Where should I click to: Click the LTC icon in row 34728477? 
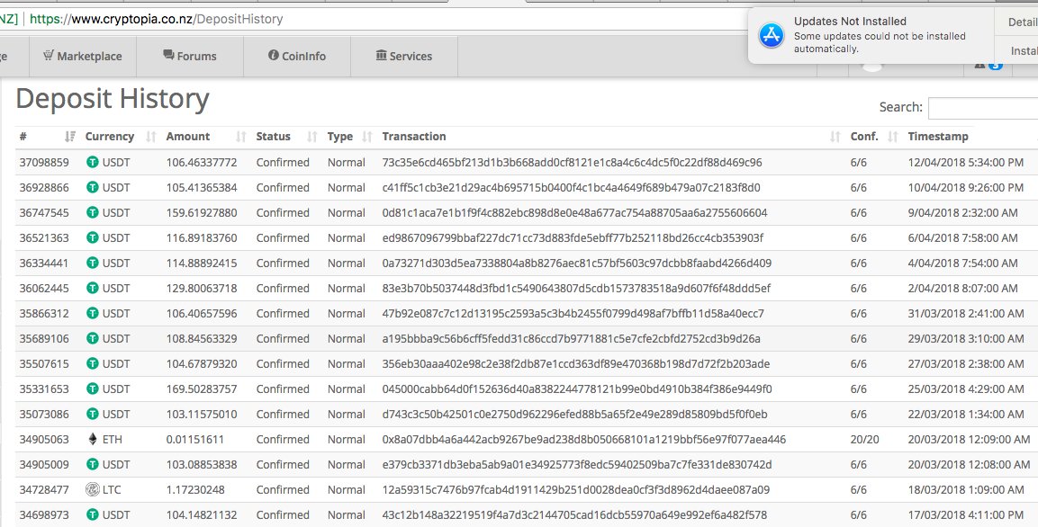[x=93, y=489]
